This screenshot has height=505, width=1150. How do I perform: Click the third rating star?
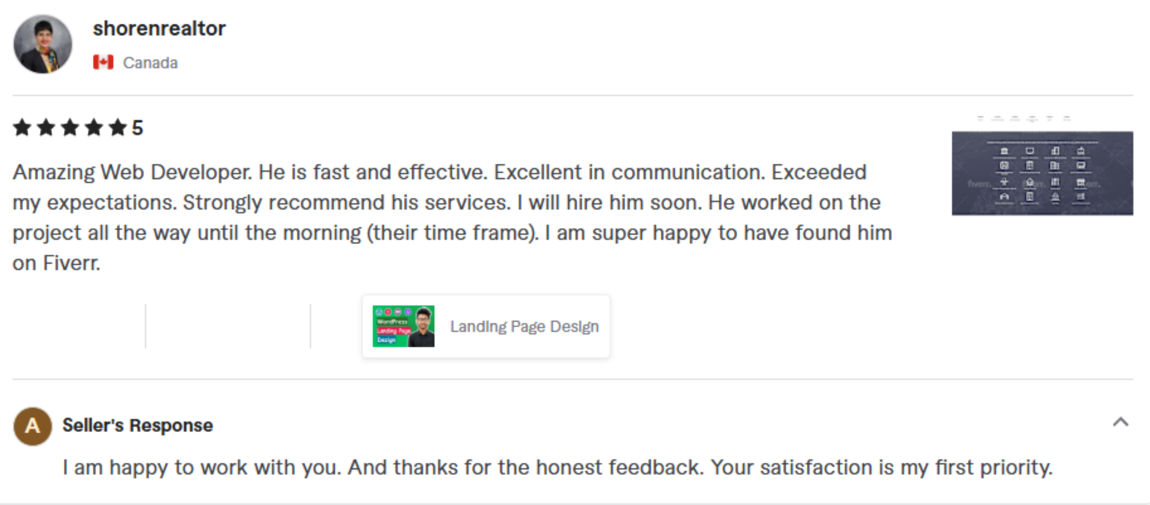pos(70,127)
